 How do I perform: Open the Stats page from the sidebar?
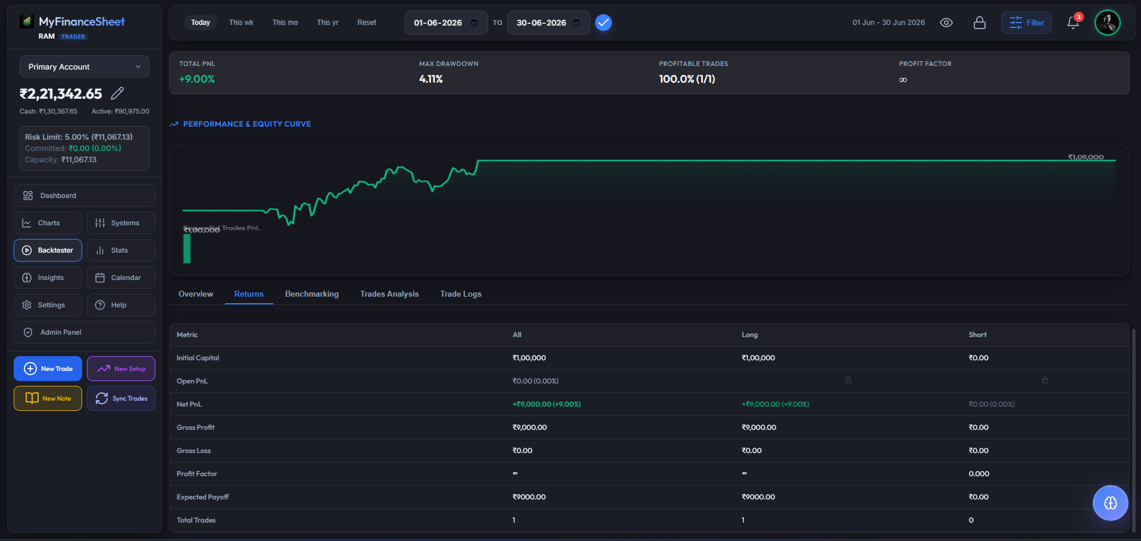coord(121,250)
